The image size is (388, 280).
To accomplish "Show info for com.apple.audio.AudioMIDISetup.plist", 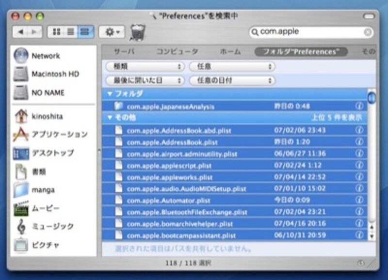I will [359, 188].
